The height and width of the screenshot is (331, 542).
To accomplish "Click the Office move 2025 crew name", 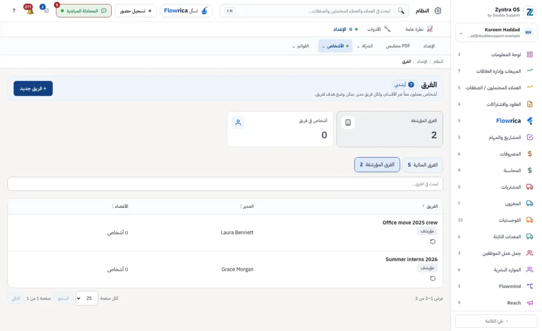I will click(410, 222).
